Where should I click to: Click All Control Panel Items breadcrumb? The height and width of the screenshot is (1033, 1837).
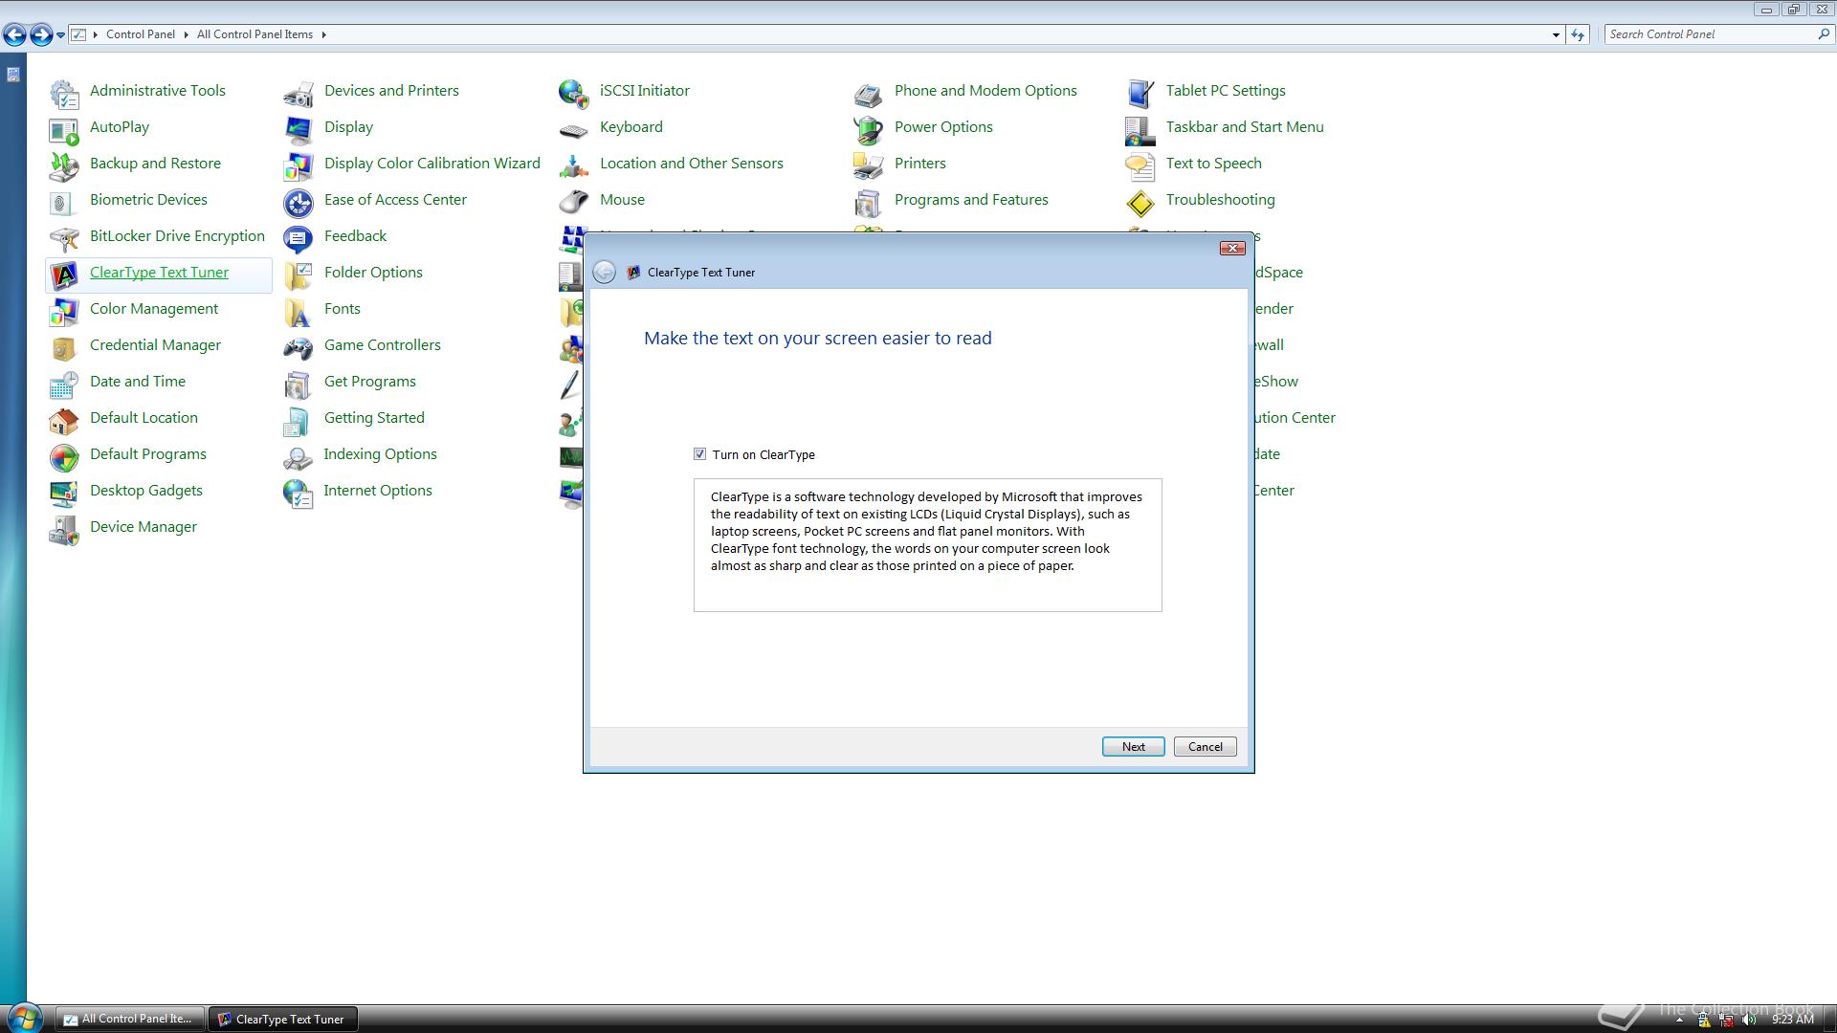point(255,34)
